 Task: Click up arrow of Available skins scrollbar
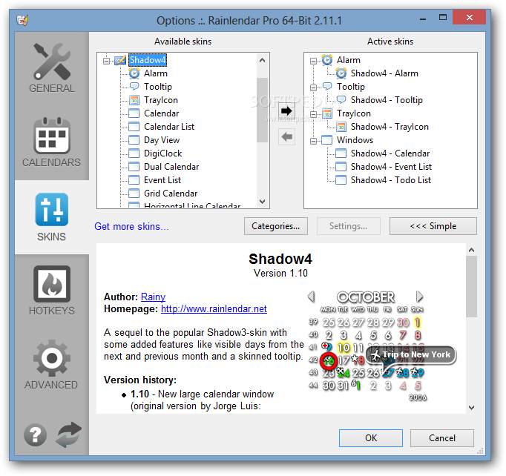pyautogui.click(x=263, y=60)
